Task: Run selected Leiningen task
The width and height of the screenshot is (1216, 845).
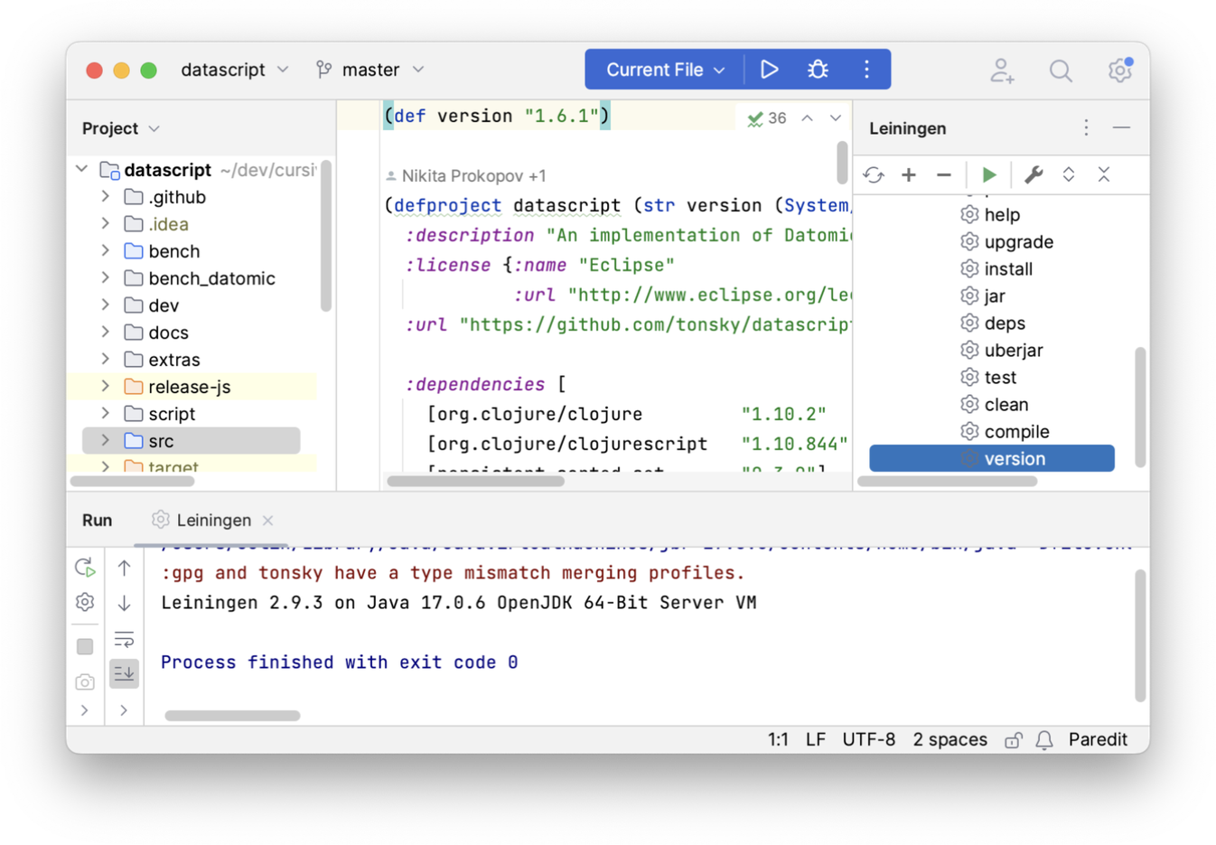Action: 989,175
